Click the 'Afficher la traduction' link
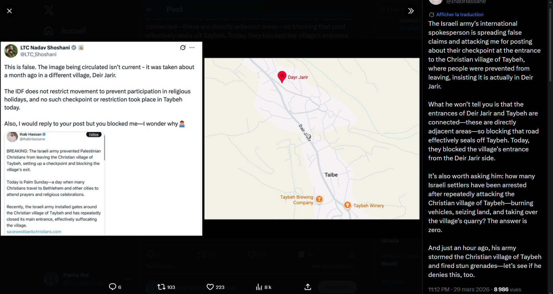The image size is (553, 294). 460,14
